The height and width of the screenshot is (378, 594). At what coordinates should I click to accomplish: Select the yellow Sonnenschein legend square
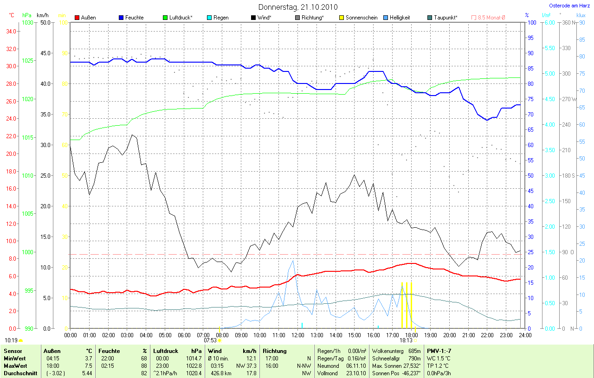[342, 18]
